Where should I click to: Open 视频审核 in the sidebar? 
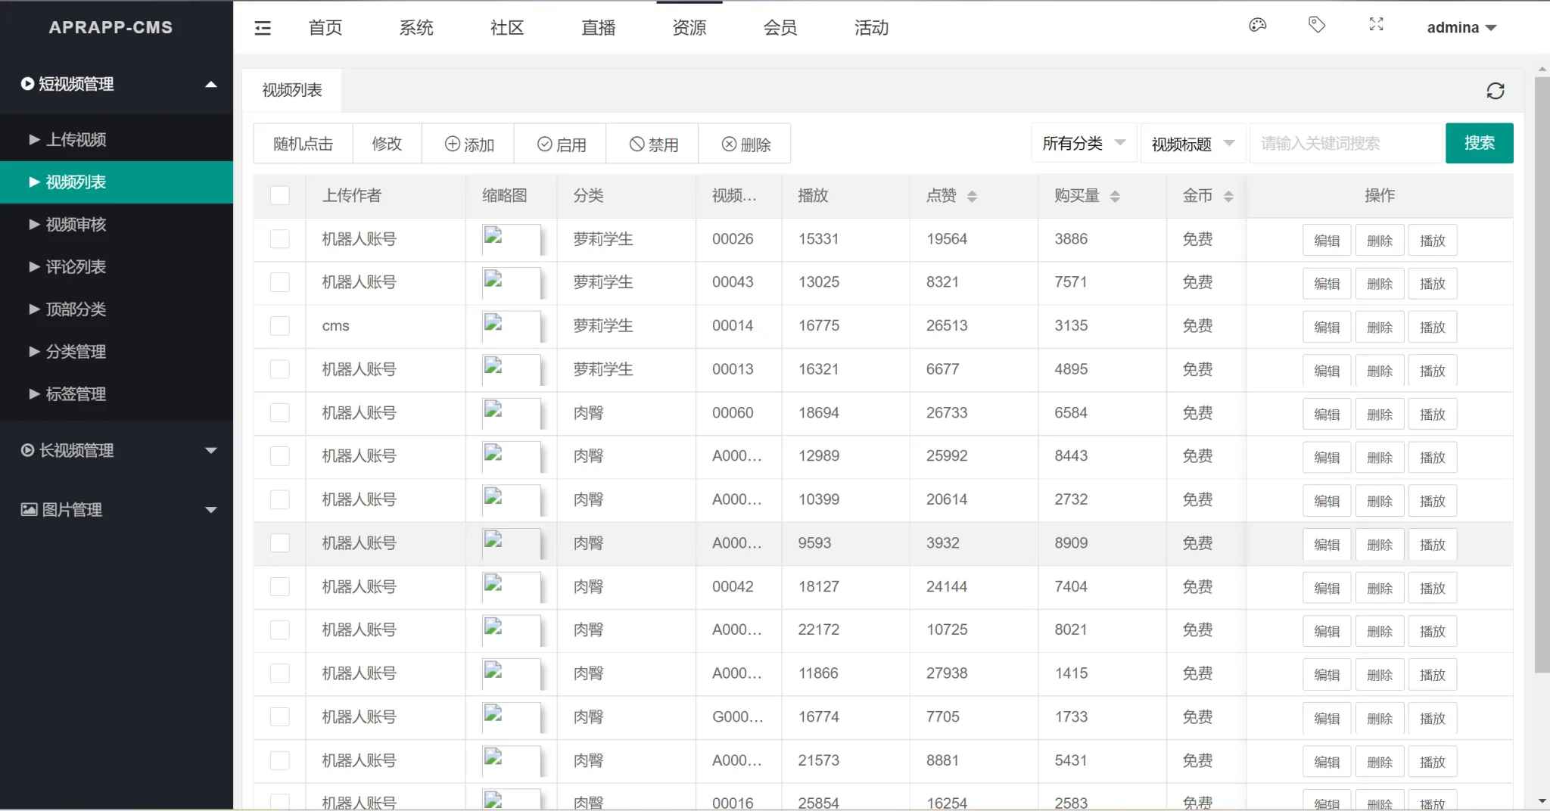click(76, 225)
